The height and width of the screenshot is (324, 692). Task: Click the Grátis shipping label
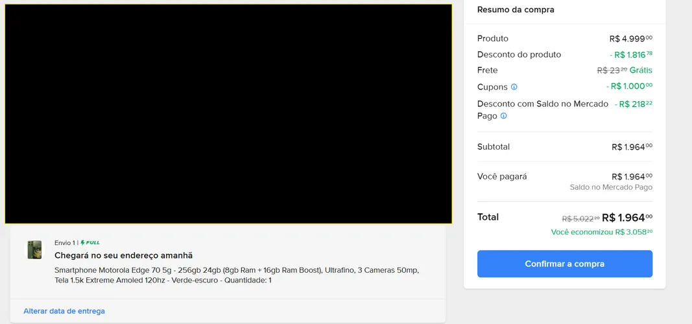pos(641,70)
